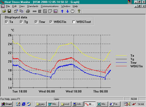Open the clock time settings icon
146x107 pixels.
click(72, 11)
